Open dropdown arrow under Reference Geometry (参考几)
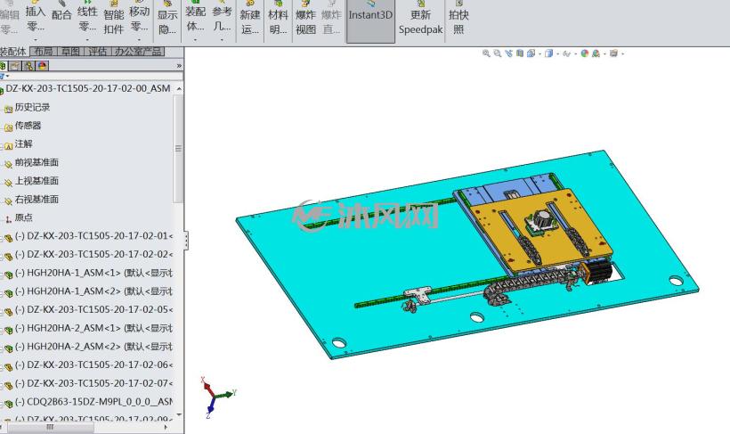Screen dimensions: 730x434 click(x=222, y=40)
